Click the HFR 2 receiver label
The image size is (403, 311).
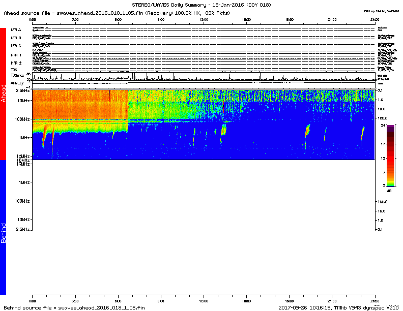click(x=16, y=63)
